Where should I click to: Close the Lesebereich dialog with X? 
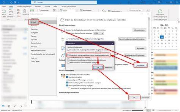coord(112,43)
